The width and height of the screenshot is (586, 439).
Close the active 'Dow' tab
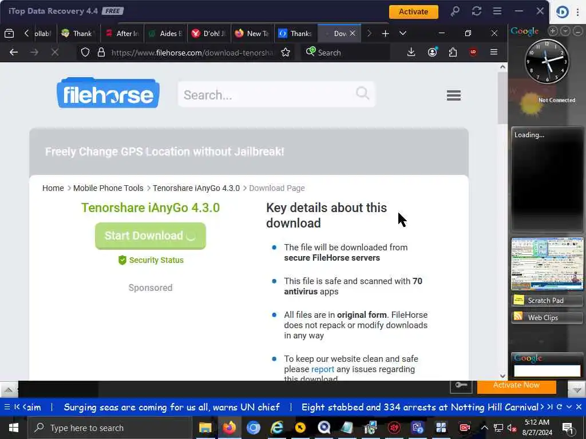click(353, 34)
